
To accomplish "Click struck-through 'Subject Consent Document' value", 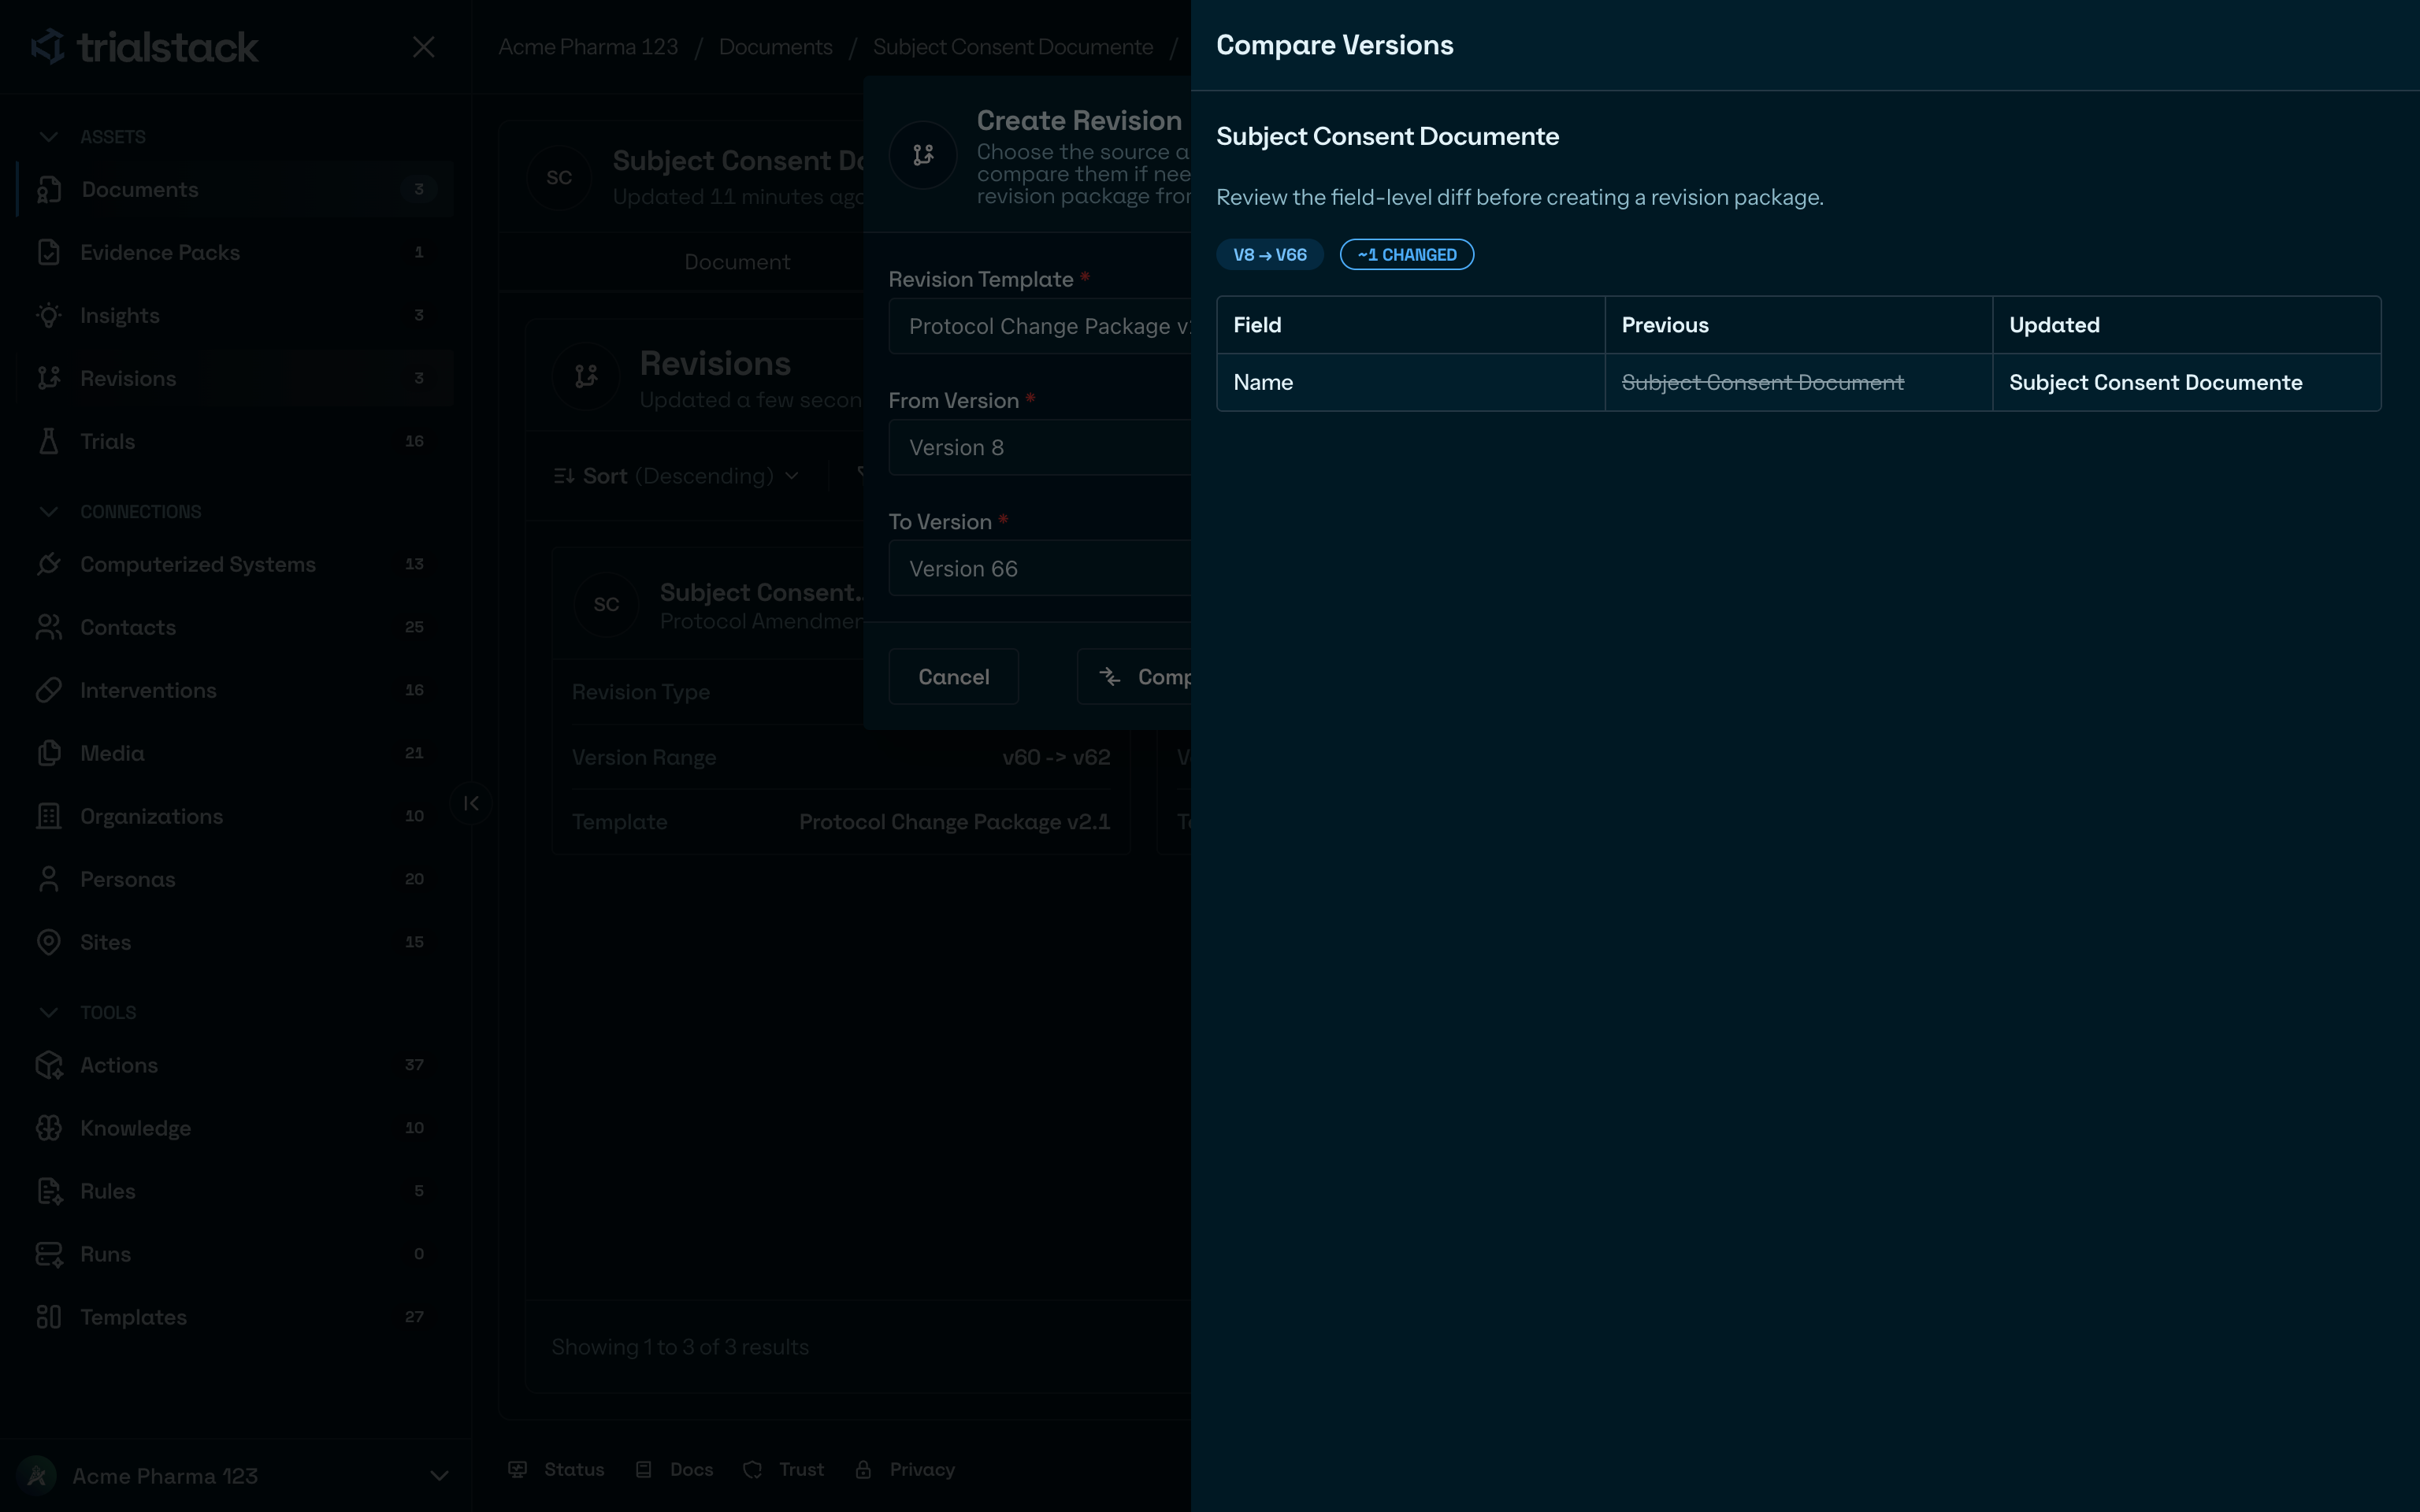I will (x=1762, y=382).
